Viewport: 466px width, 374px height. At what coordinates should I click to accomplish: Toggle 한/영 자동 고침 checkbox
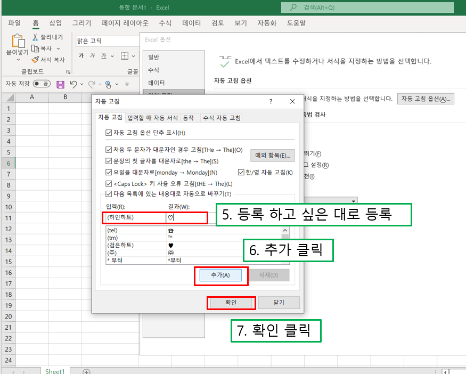tap(241, 172)
